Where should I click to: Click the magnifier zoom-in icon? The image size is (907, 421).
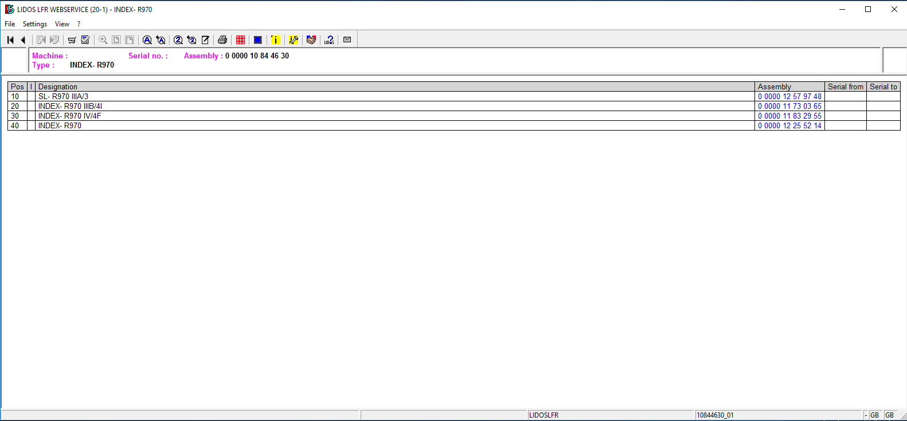[x=103, y=40]
